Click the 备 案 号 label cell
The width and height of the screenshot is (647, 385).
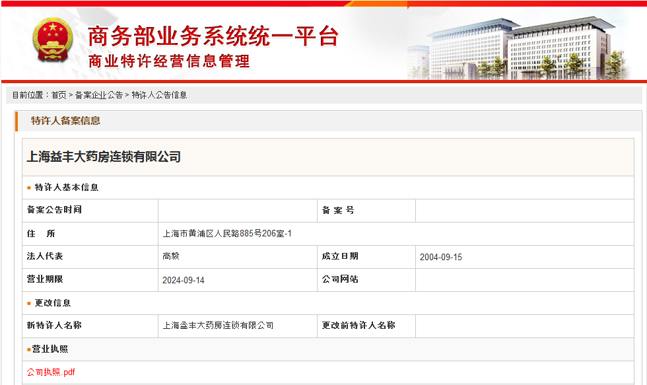point(366,211)
